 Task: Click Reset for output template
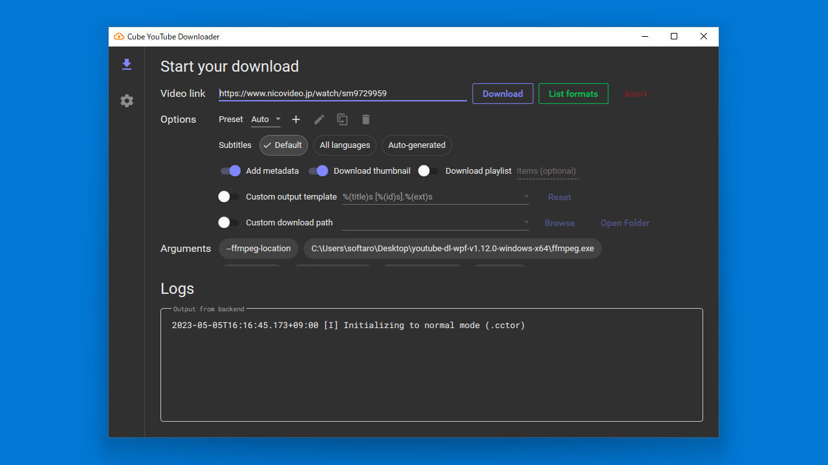pyautogui.click(x=560, y=197)
